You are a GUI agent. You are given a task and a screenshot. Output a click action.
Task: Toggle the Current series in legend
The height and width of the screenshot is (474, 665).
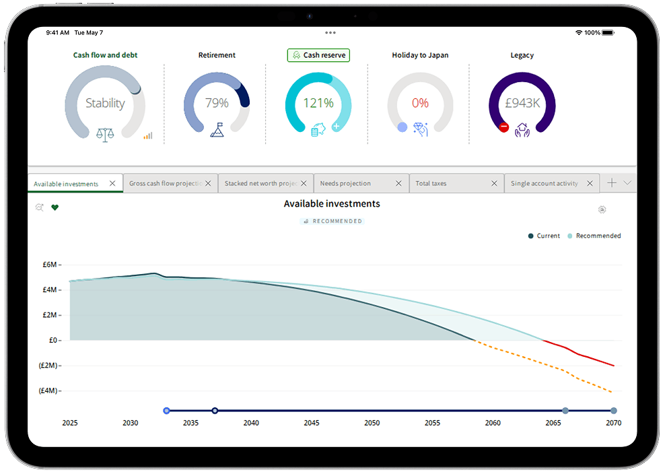[544, 236]
